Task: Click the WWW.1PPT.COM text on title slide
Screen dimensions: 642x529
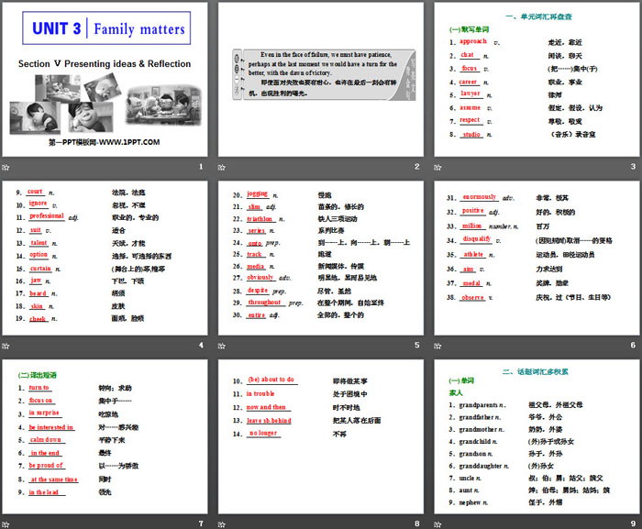Action: (104, 142)
